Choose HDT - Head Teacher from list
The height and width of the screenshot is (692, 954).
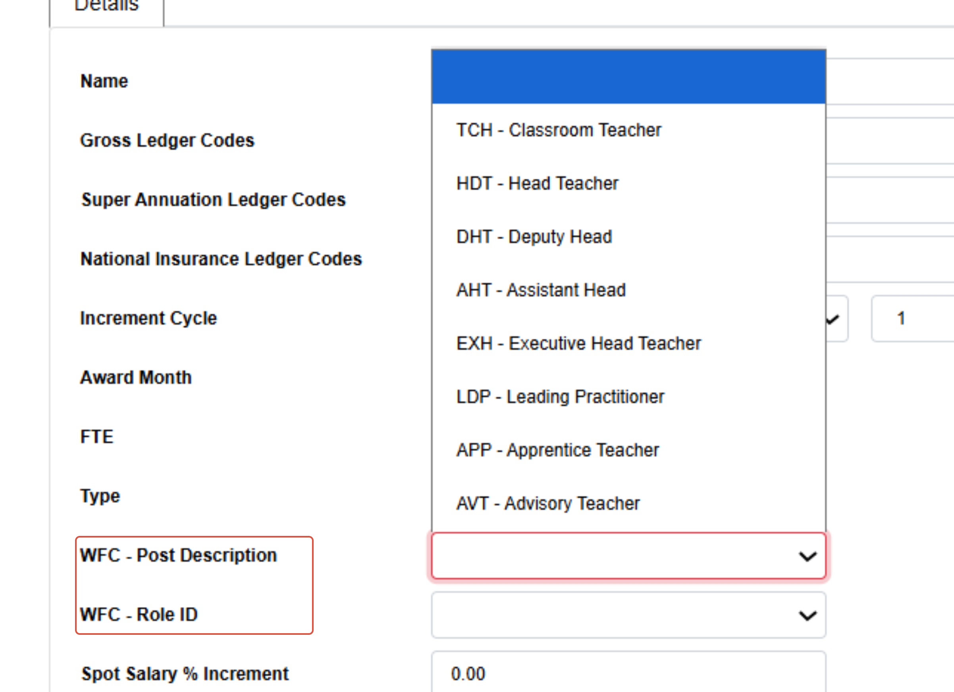tap(537, 184)
